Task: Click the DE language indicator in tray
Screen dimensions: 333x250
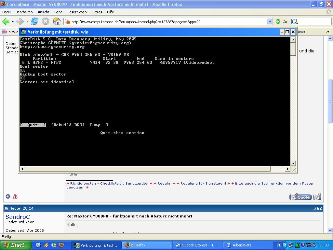Action: [x=279, y=245]
